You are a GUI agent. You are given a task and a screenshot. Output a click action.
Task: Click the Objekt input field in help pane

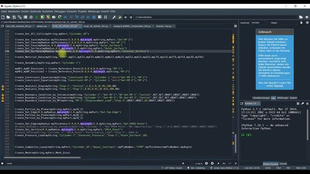pos(288,23)
